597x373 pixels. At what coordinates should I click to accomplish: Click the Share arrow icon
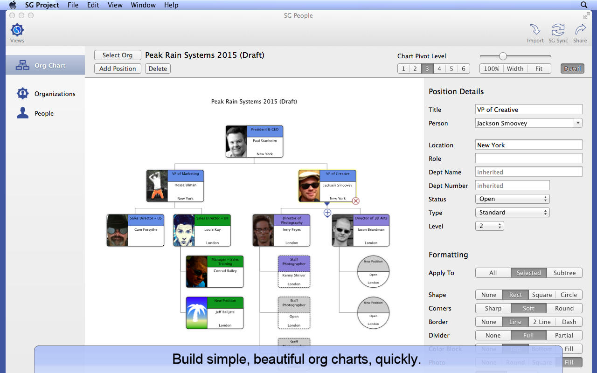pos(580,30)
